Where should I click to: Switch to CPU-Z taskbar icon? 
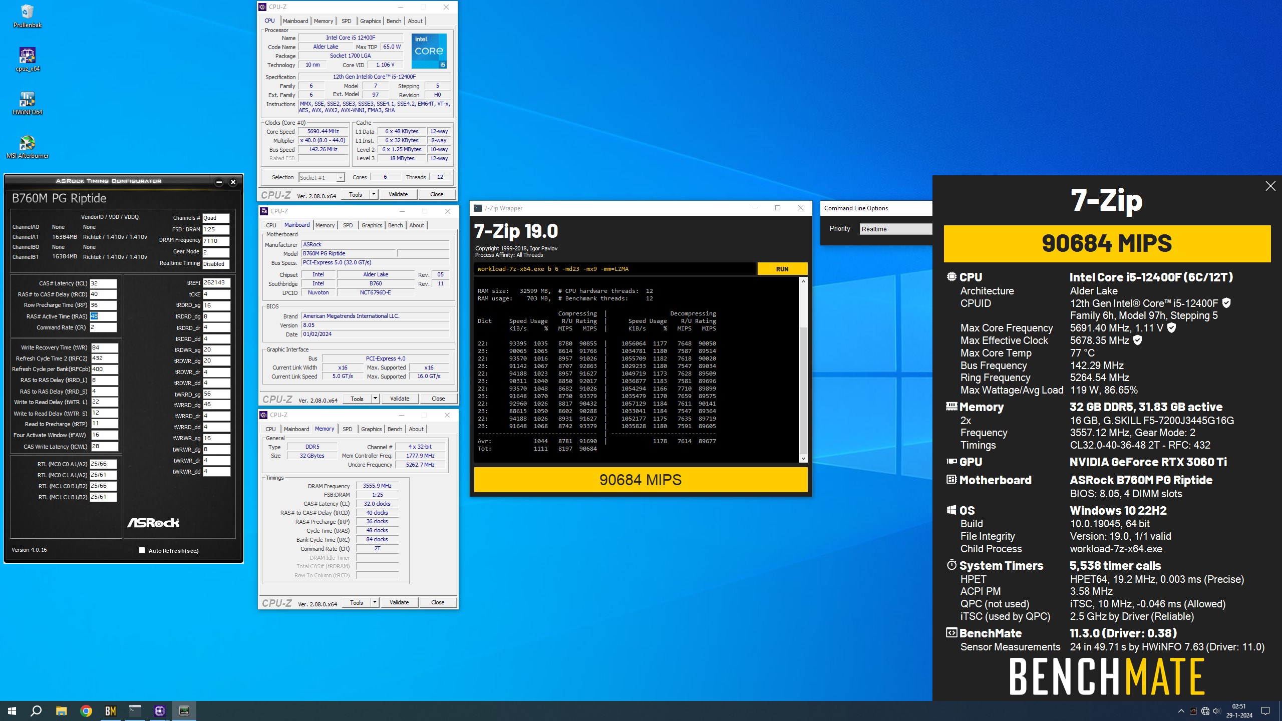(x=160, y=710)
